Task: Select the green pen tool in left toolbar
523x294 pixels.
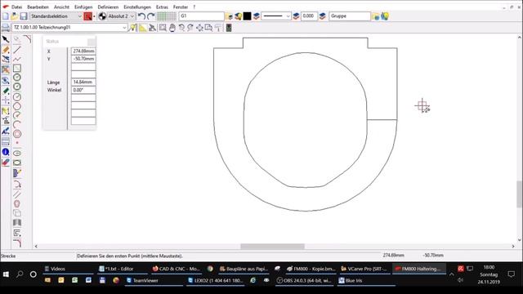Action: [x=6, y=91]
